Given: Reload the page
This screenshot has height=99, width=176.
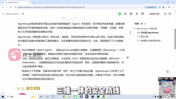Looking at the screenshot, I should pos(11,7).
